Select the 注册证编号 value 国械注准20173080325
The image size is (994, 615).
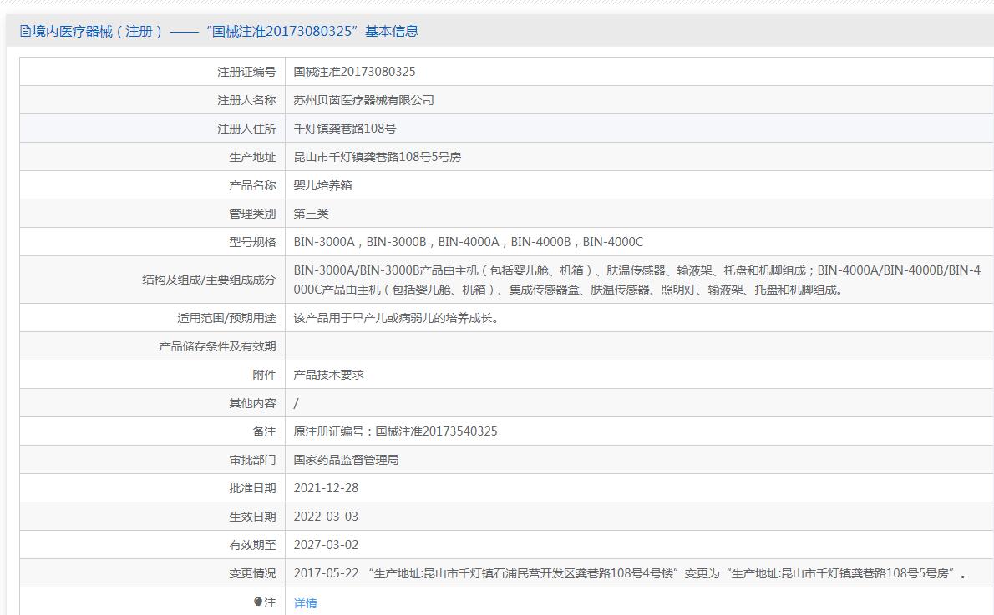(354, 72)
